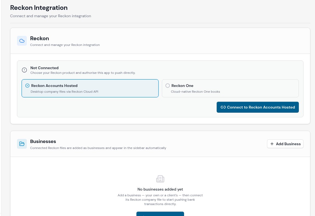Screen dimensions: 315x216
Task: Click 'Desktop company files via Reckon Cloud API' text
Action: click(64, 92)
